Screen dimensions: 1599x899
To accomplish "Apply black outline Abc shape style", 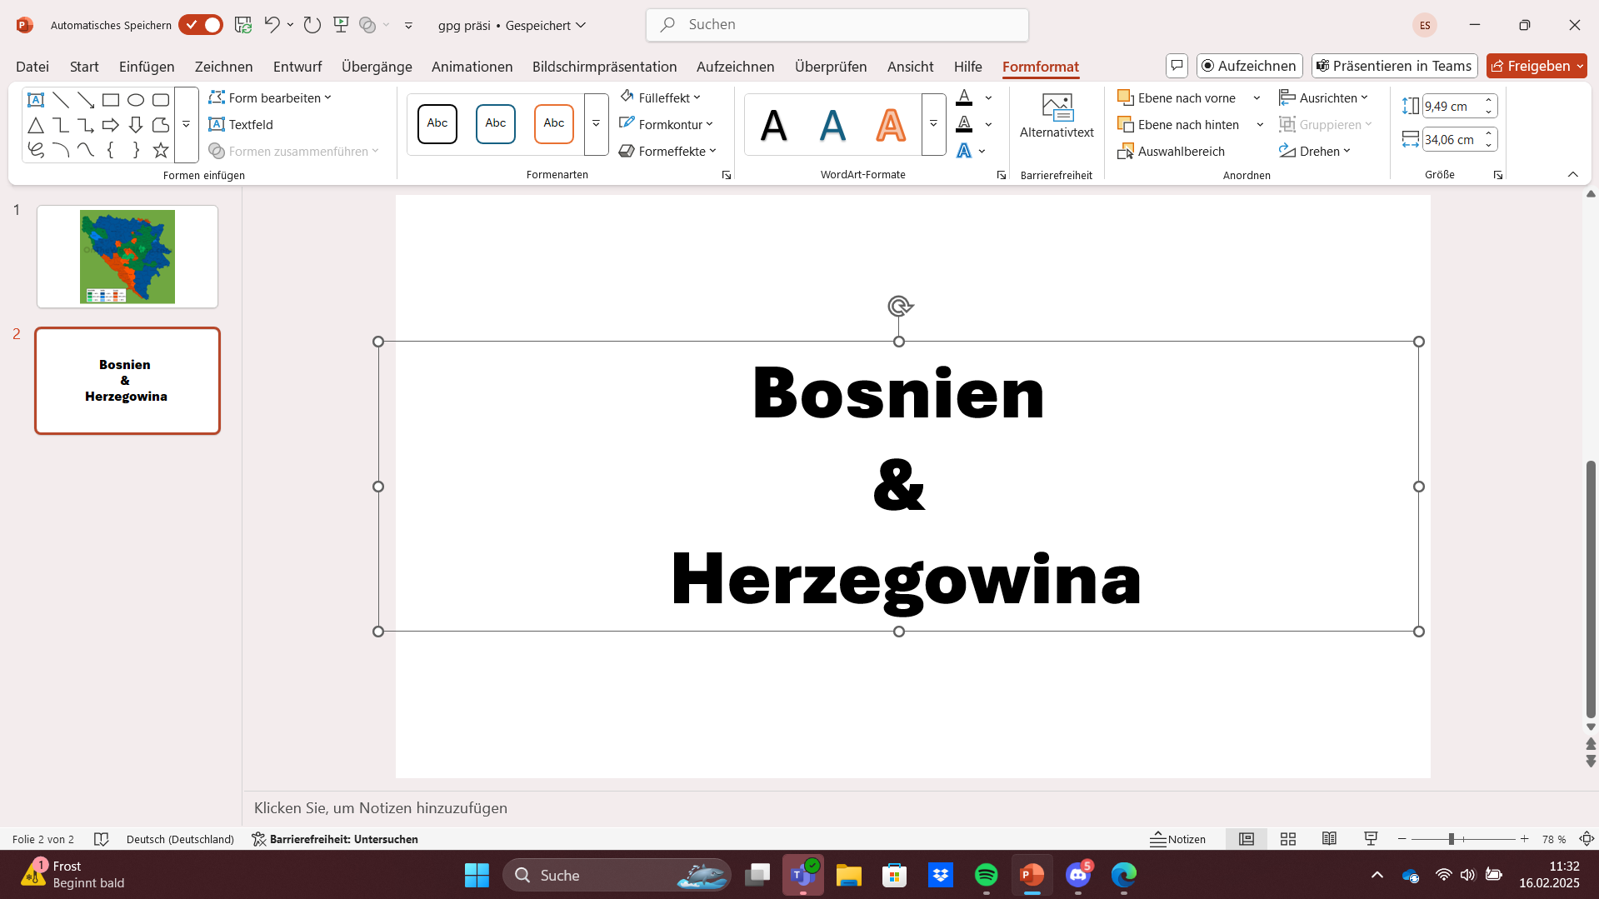I will point(437,124).
